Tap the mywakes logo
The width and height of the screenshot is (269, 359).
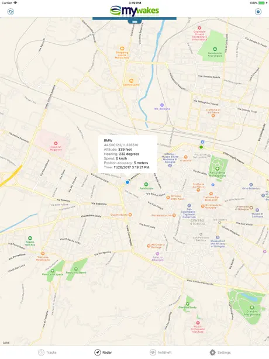(134, 11)
